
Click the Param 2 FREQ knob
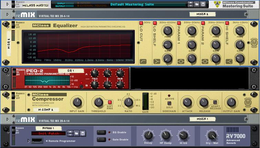(x=216, y=30)
